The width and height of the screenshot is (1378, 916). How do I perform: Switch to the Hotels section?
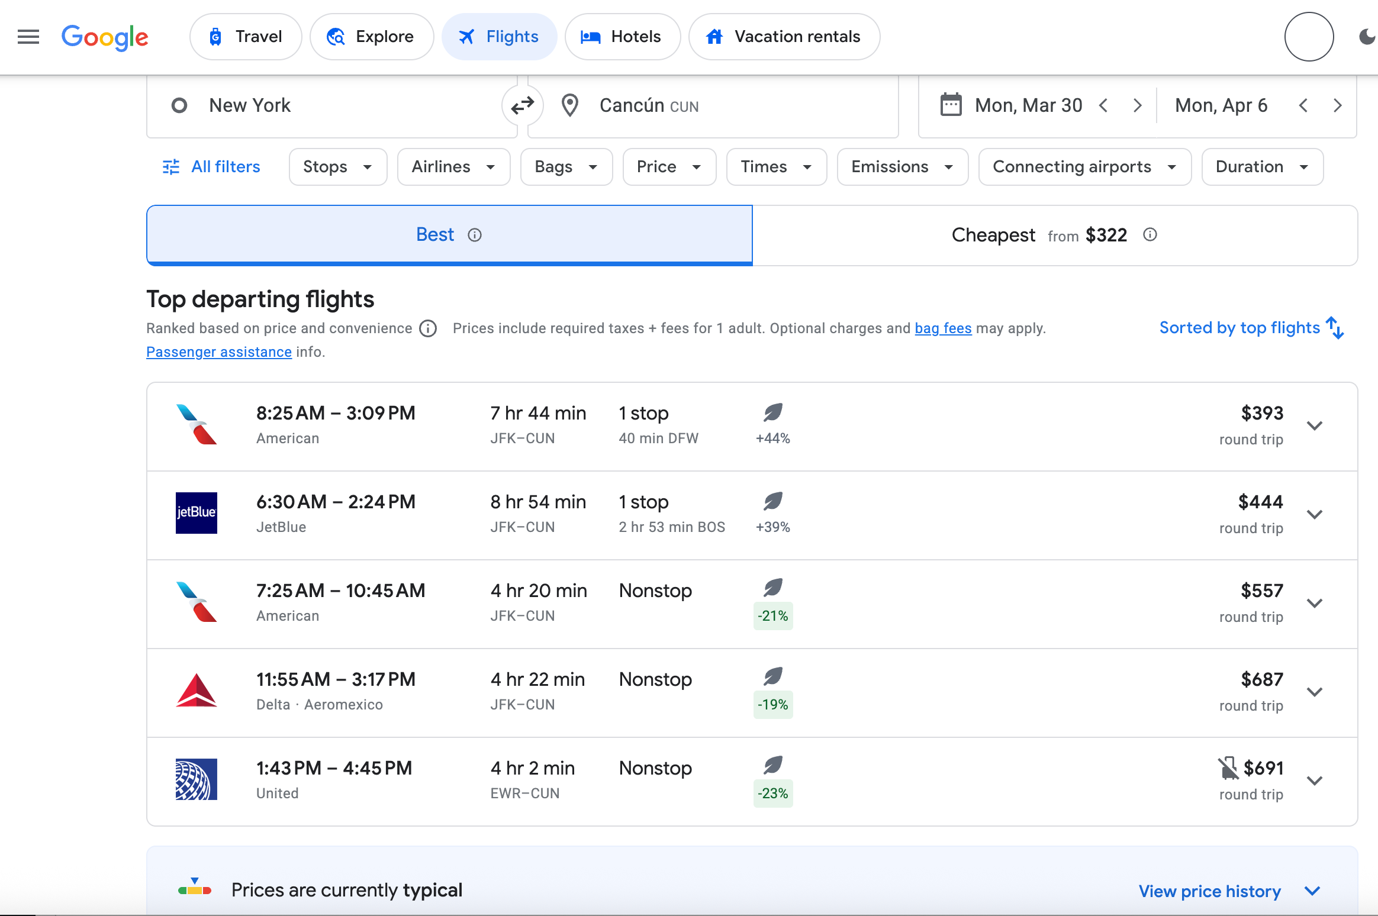pos(623,36)
